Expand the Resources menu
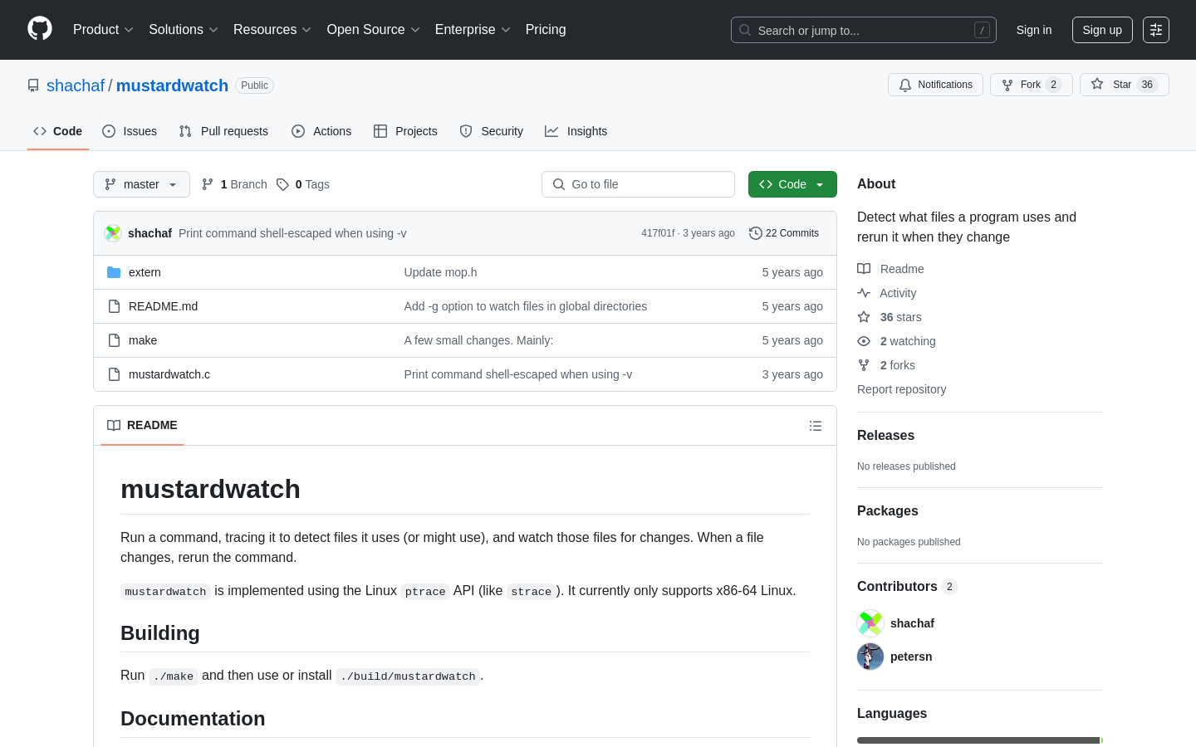The width and height of the screenshot is (1196, 747). (x=272, y=30)
